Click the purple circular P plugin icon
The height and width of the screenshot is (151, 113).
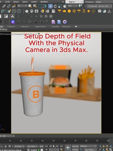(13, 22)
